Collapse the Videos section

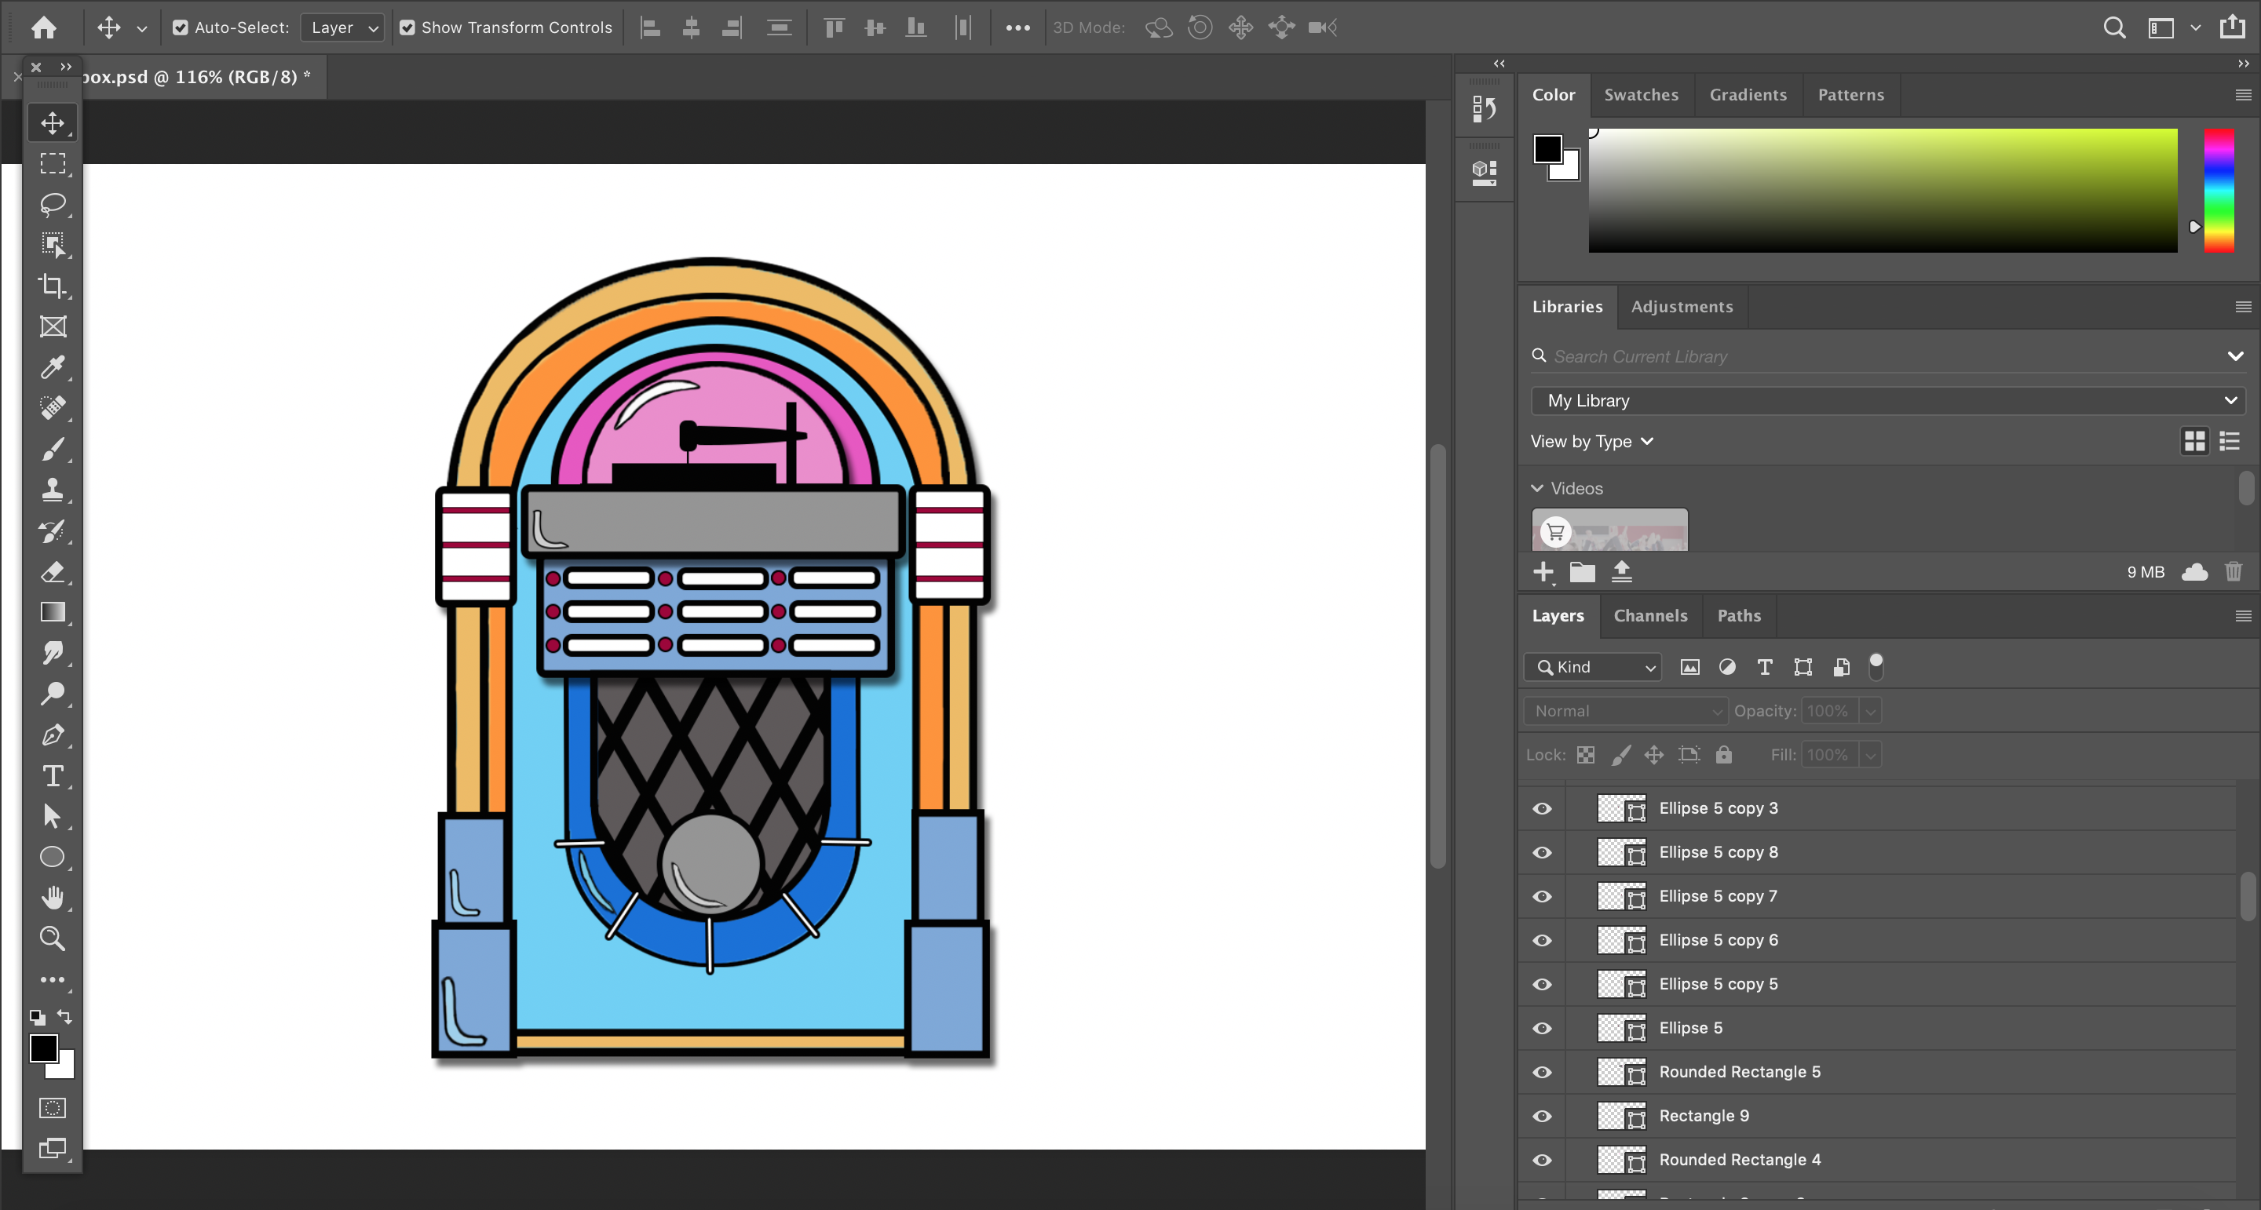(1537, 489)
